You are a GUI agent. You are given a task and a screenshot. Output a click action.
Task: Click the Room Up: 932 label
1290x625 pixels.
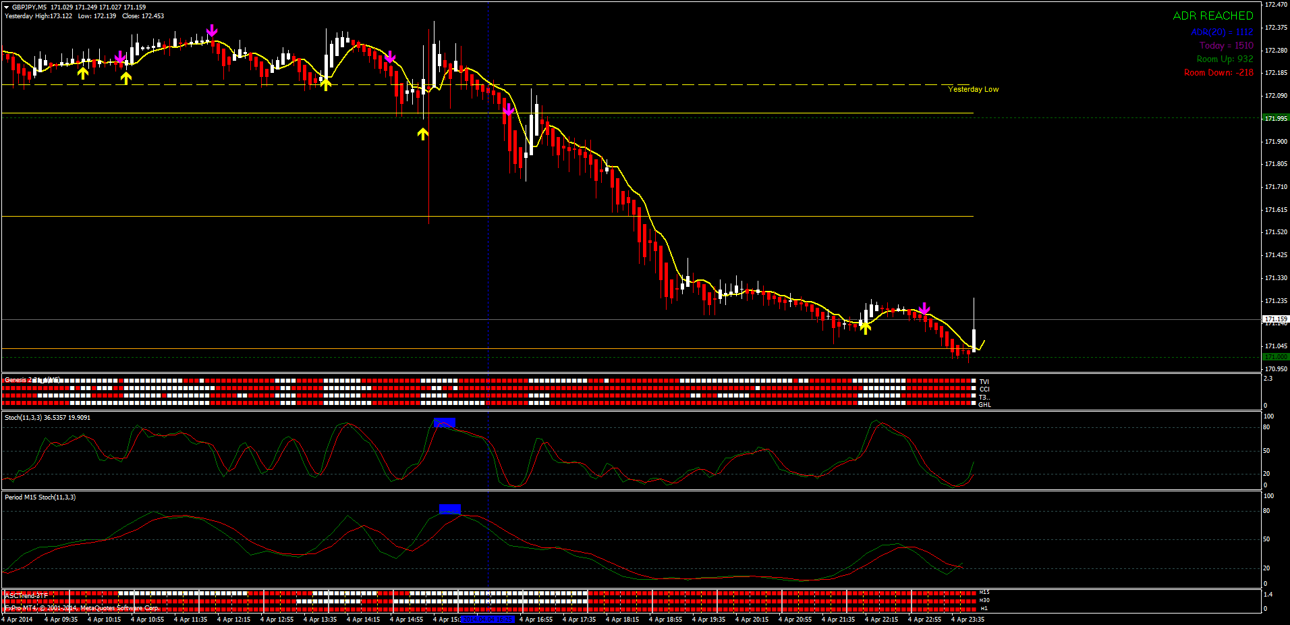(1225, 59)
